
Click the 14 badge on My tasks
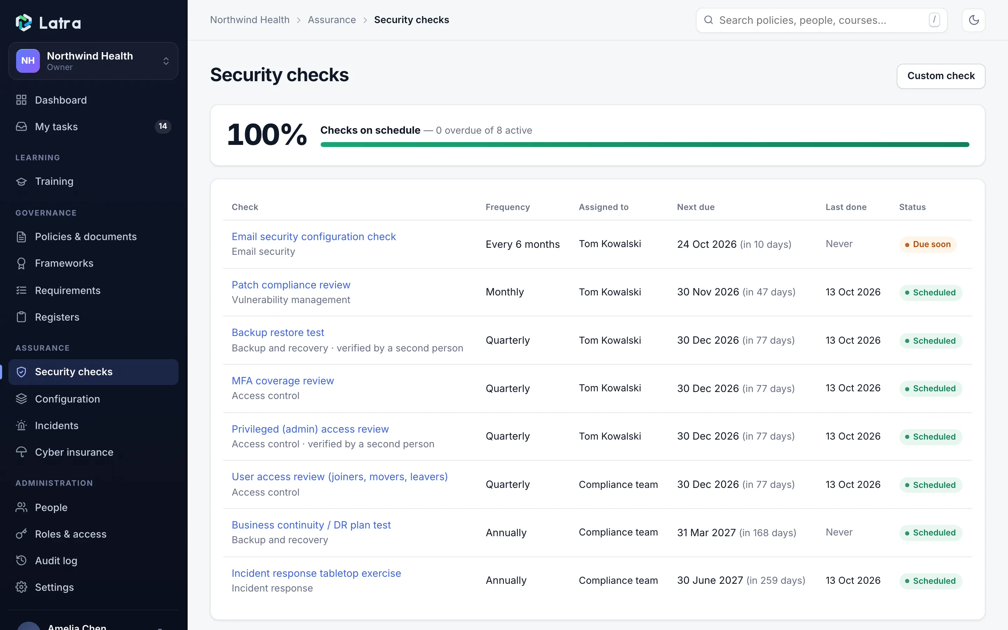163,126
